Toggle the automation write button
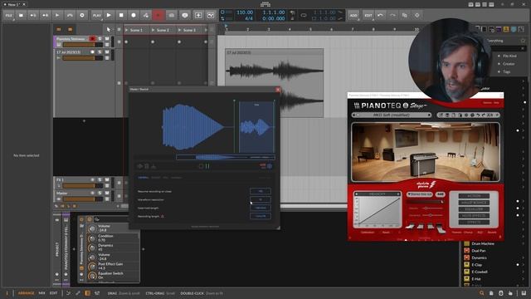The width and height of the screenshot is (531, 299). 146,15
